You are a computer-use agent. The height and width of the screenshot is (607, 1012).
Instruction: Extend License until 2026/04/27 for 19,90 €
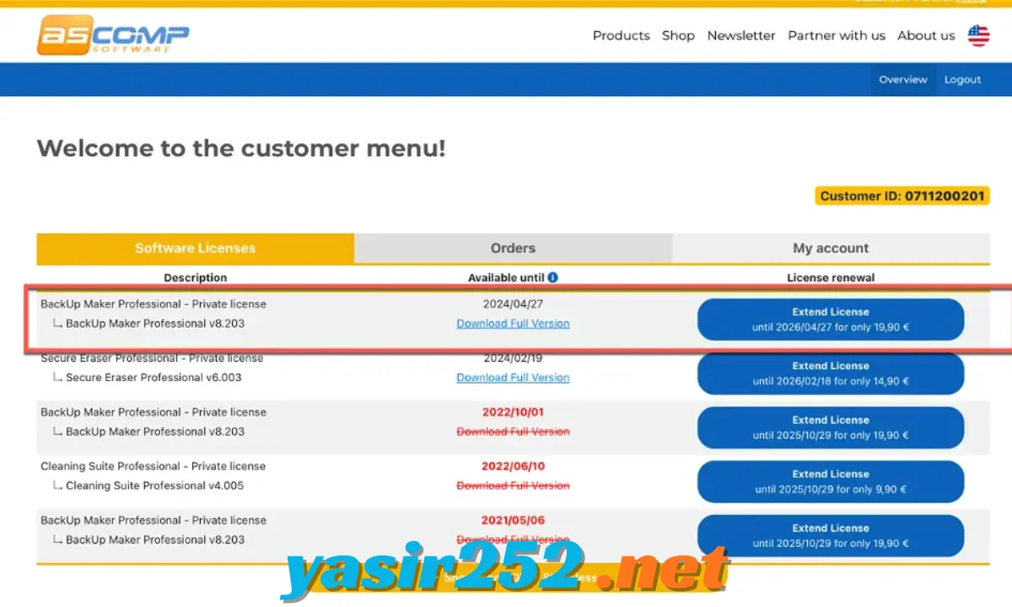831,320
